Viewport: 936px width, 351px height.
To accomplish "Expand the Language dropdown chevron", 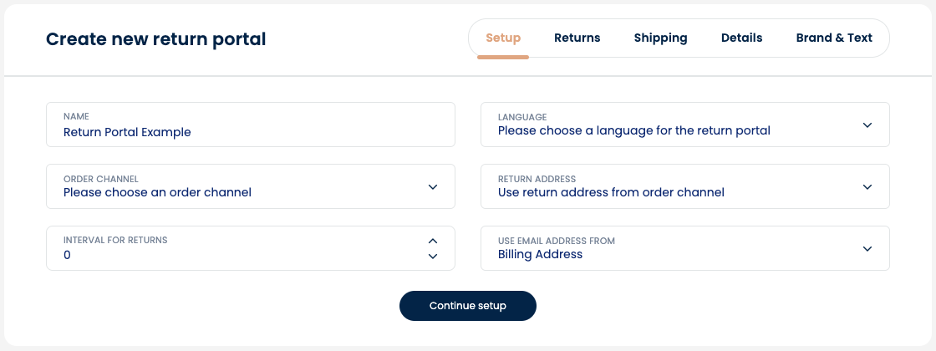I will 867,125.
